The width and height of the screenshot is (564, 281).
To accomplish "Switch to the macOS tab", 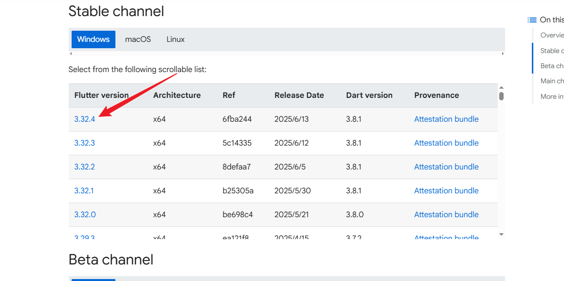I will (138, 39).
